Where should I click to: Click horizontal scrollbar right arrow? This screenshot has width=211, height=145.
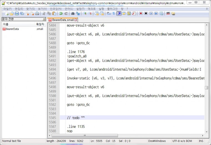203,136
